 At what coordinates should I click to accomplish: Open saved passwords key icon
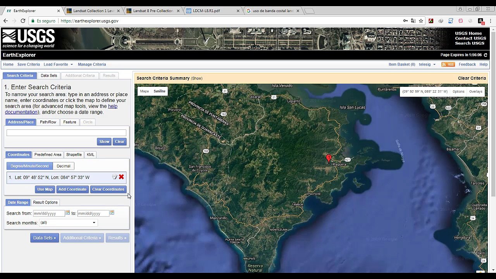[405, 21]
